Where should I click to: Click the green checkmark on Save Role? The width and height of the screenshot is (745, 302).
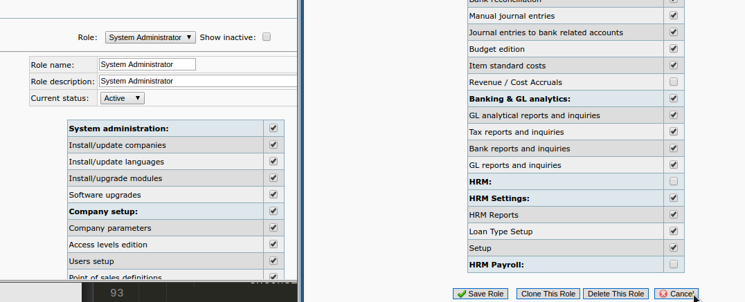pyautogui.click(x=460, y=294)
